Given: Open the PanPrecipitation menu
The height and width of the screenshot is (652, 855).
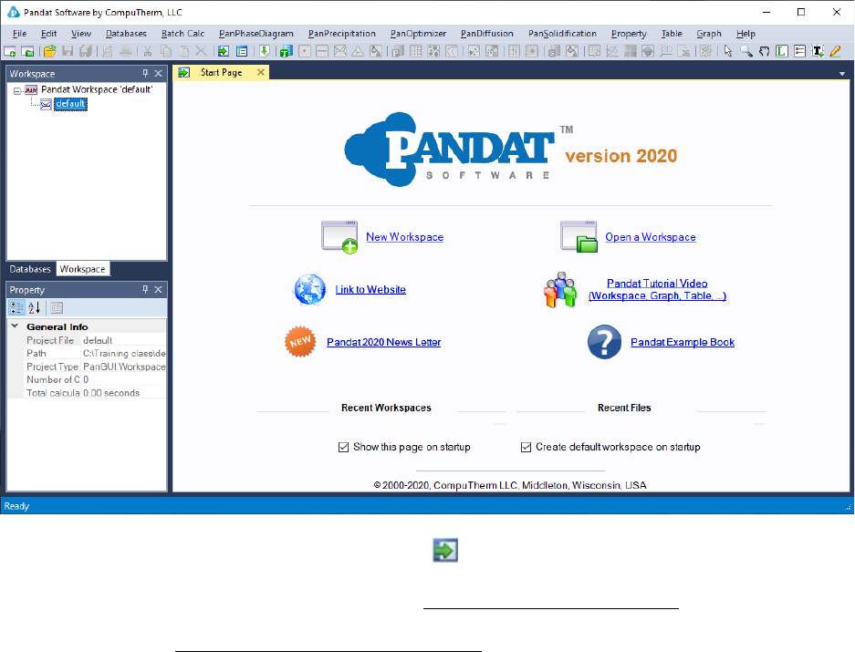Looking at the screenshot, I should tap(342, 33).
